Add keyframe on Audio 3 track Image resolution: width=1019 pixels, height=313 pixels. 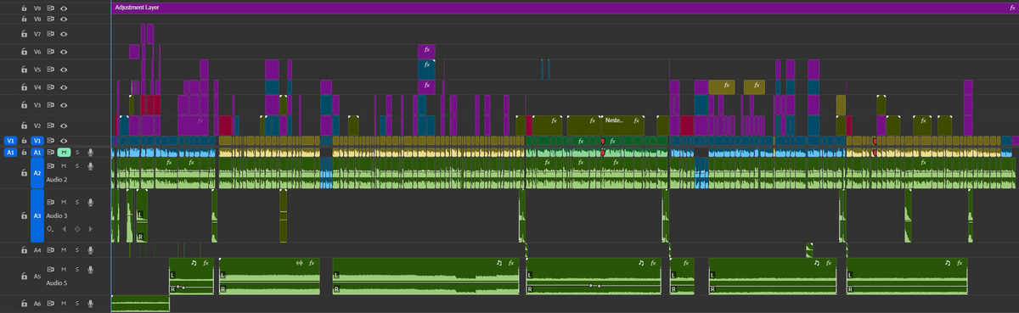76,229
